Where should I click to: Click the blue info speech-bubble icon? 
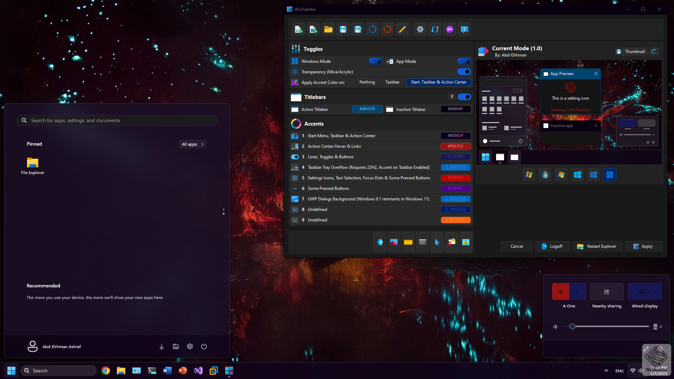[464, 29]
